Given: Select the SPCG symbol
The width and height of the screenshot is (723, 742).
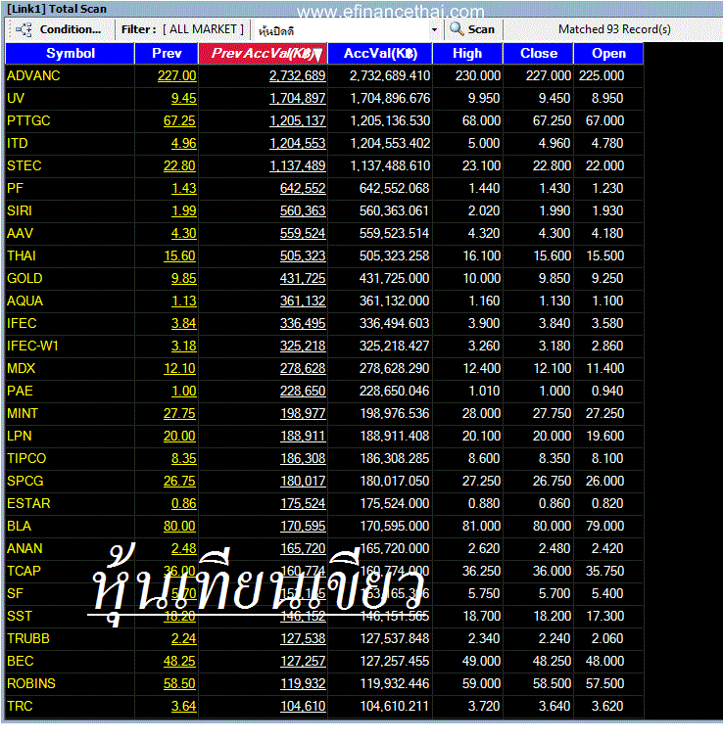Looking at the screenshot, I should pos(25,481).
